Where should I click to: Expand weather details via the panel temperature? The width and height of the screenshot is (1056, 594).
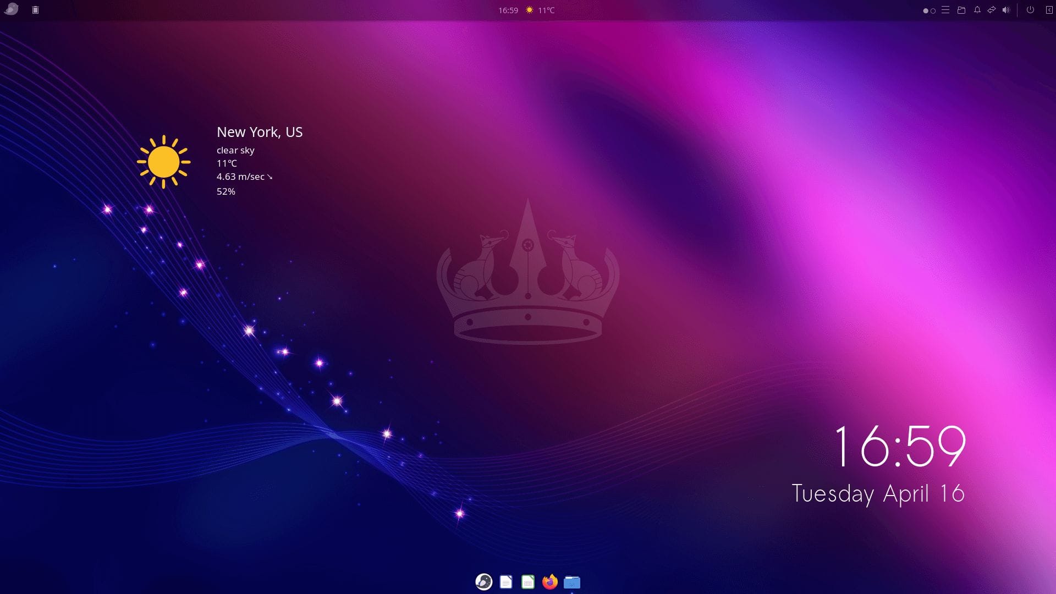coord(546,10)
